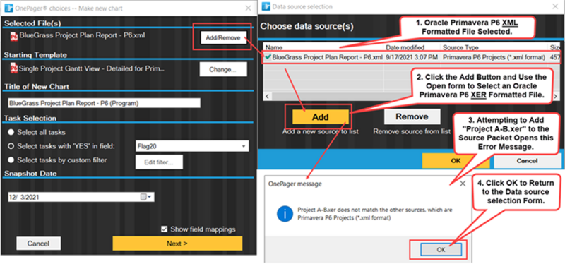Click yellow OK in Data source selection
This screenshot has width=565, height=264.
tap(456, 161)
